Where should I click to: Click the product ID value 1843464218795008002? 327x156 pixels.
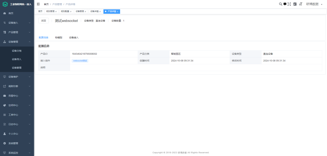click(84, 54)
